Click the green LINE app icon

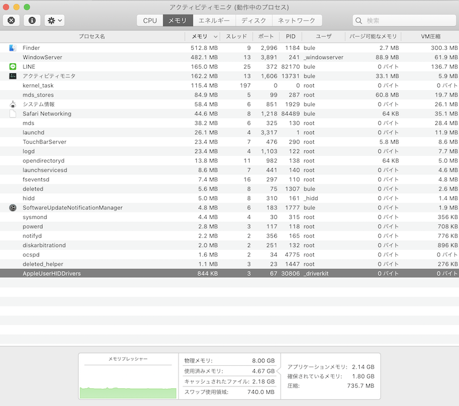tap(13, 67)
